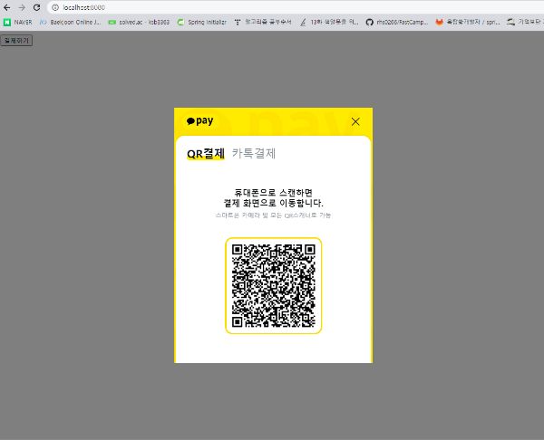
Task: Open the solved.ac bookmark
Action: tap(139, 22)
